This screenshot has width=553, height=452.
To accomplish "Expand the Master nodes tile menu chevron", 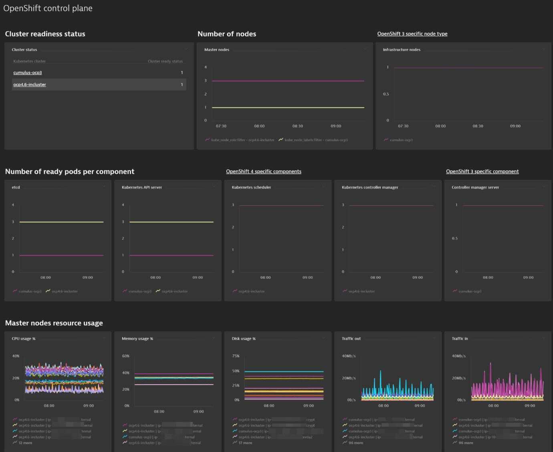I will coord(365,49).
